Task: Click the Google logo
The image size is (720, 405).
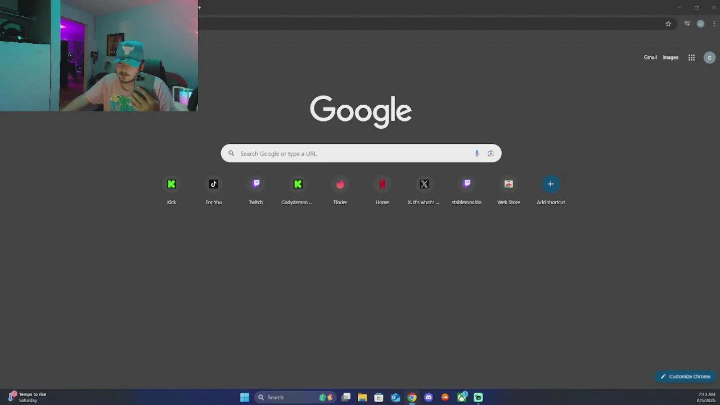Action: coord(361,111)
